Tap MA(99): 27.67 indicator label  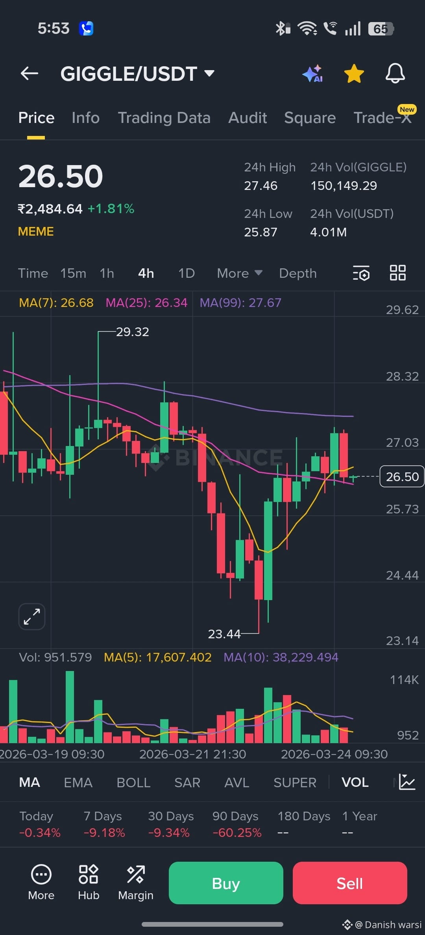coord(240,303)
